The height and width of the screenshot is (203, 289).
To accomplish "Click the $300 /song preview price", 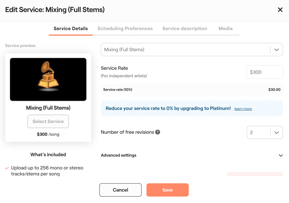I will point(48,135).
